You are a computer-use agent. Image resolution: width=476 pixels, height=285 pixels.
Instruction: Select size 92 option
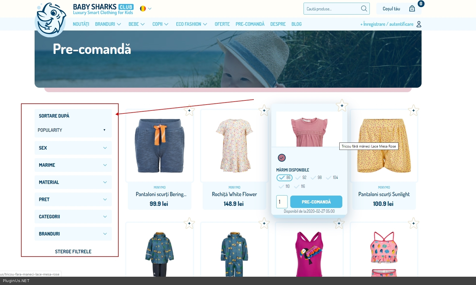(301, 178)
